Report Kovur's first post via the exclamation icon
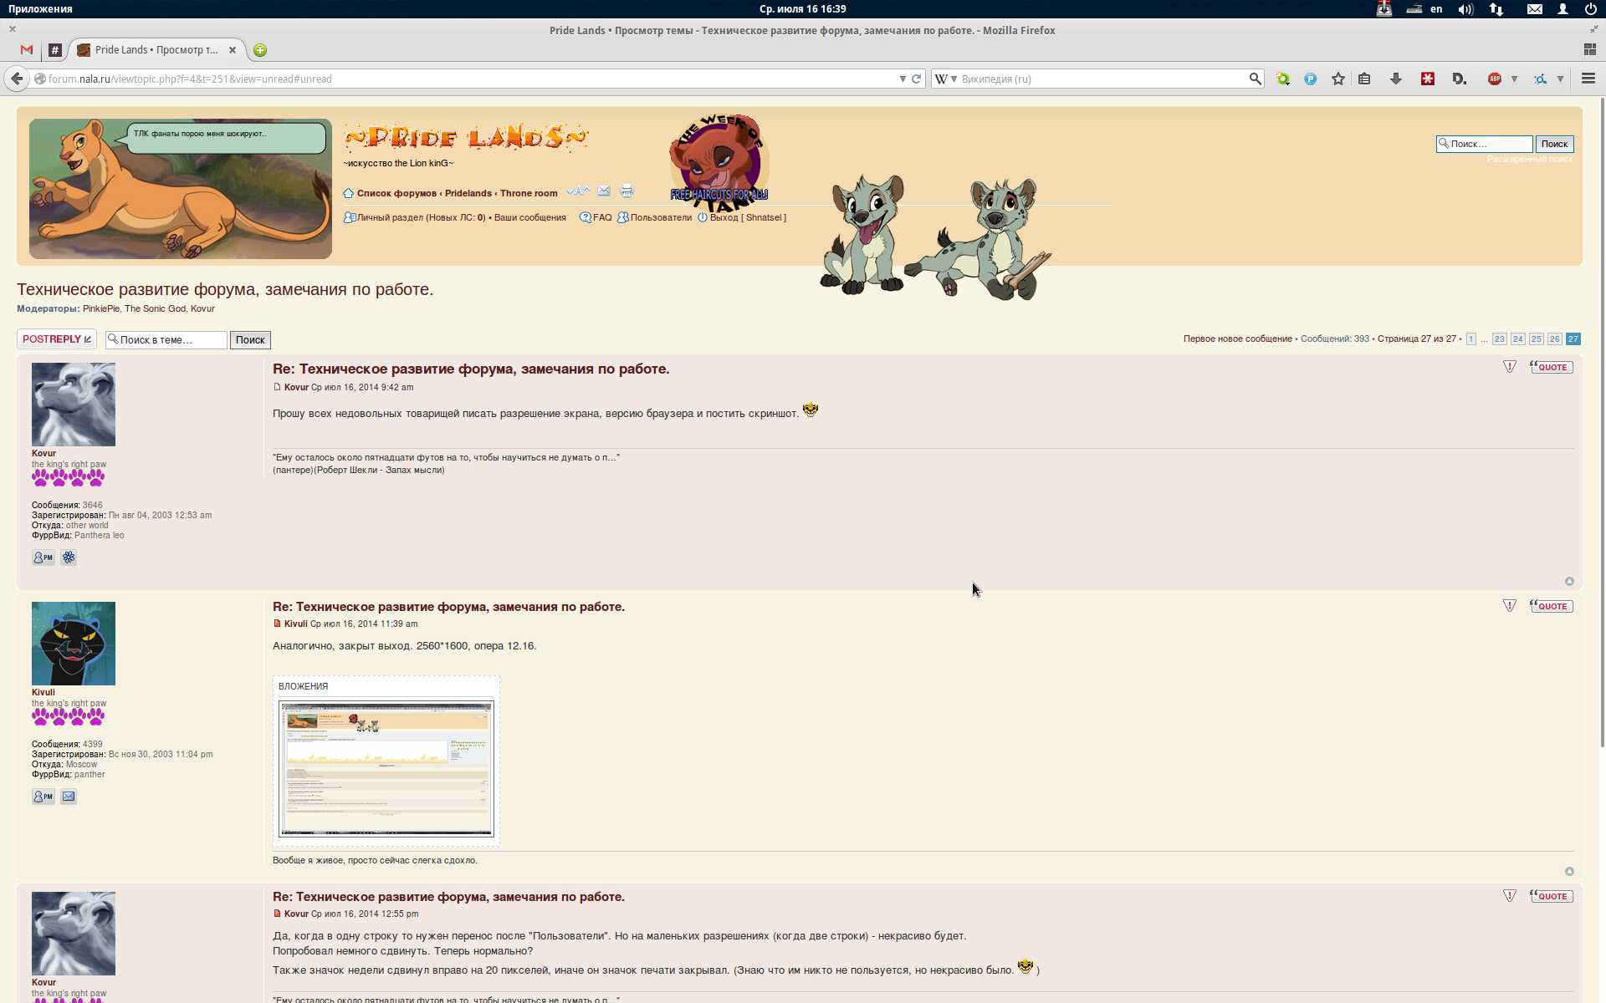The image size is (1606, 1003). tap(1510, 367)
